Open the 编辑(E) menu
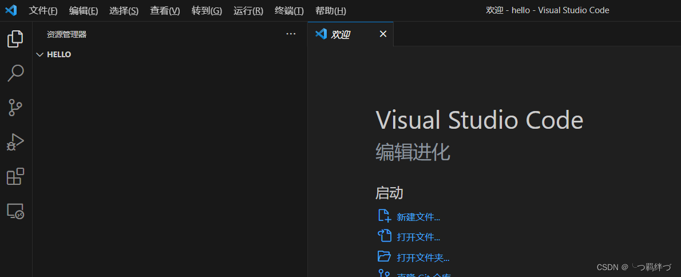Screen dimensions: 681x277 pyautogui.click(x=84, y=10)
